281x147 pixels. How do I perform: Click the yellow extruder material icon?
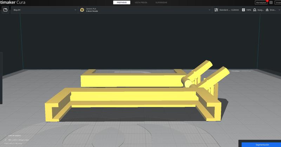pos(82,10)
